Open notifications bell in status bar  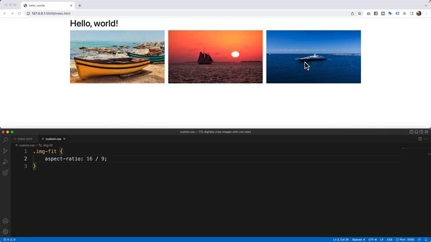click(426, 239)
